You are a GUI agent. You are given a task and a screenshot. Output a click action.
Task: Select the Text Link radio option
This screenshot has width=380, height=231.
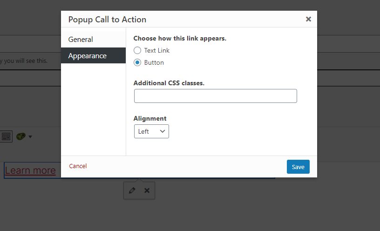tap(137, 50)
